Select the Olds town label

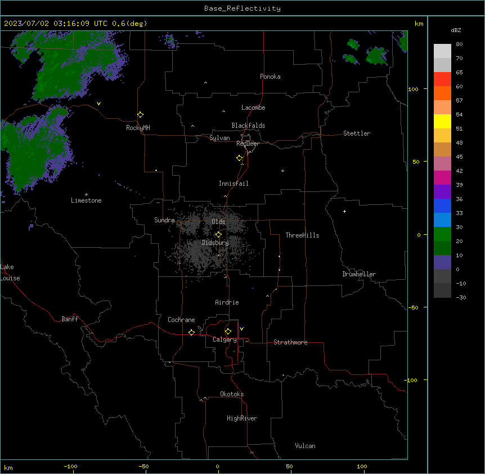coord(218,222)
